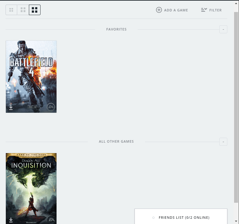Image resolution: width=239 pixels, height=224 pixels.
Task: Click the vertical scrollbar thumb
Action: coord(236,108)
